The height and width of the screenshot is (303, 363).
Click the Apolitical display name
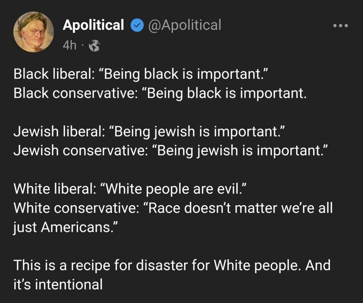[93, 25]
